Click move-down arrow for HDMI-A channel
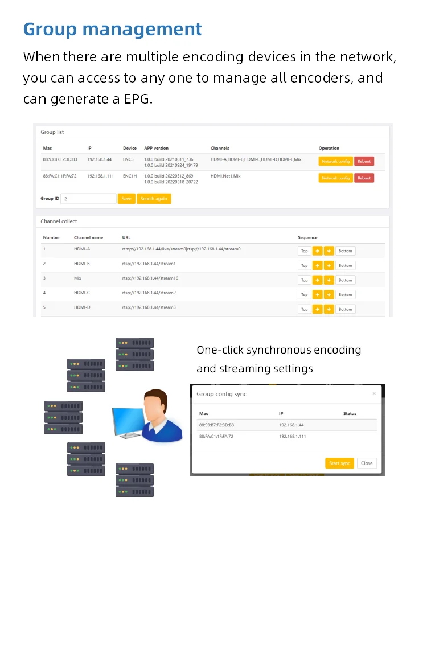The height and width of the screenshot is (645, 427). coord(329,250)
